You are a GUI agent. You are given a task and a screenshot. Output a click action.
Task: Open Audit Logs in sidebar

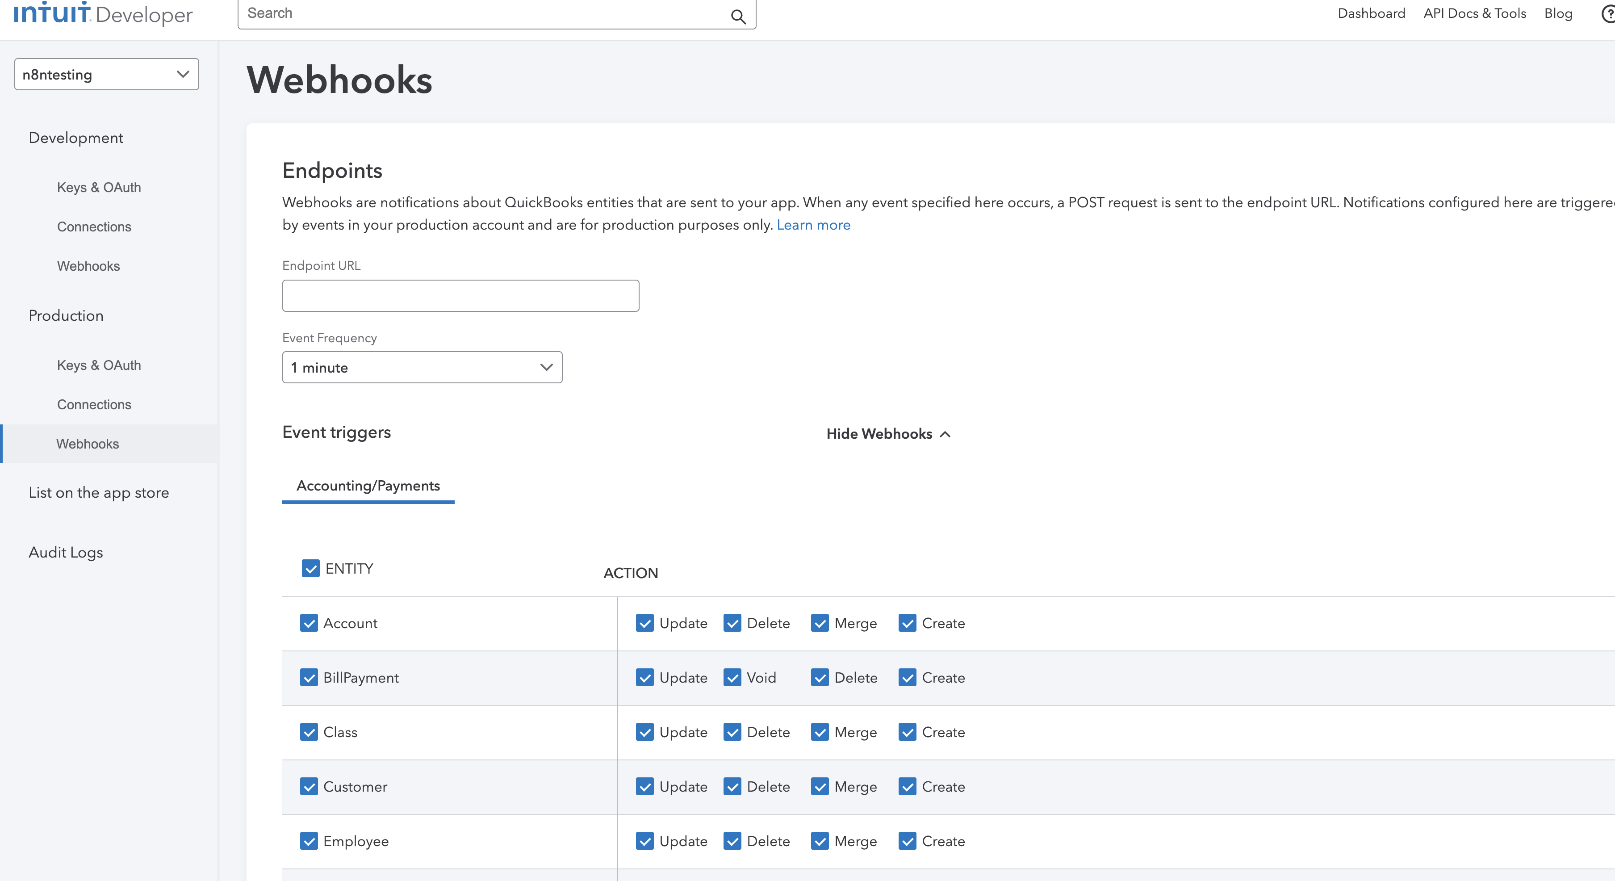point(66,553)
